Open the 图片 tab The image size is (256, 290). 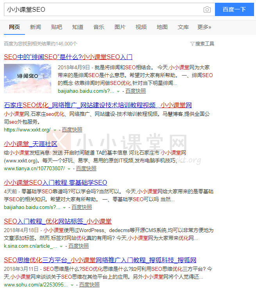coord(120,27)
